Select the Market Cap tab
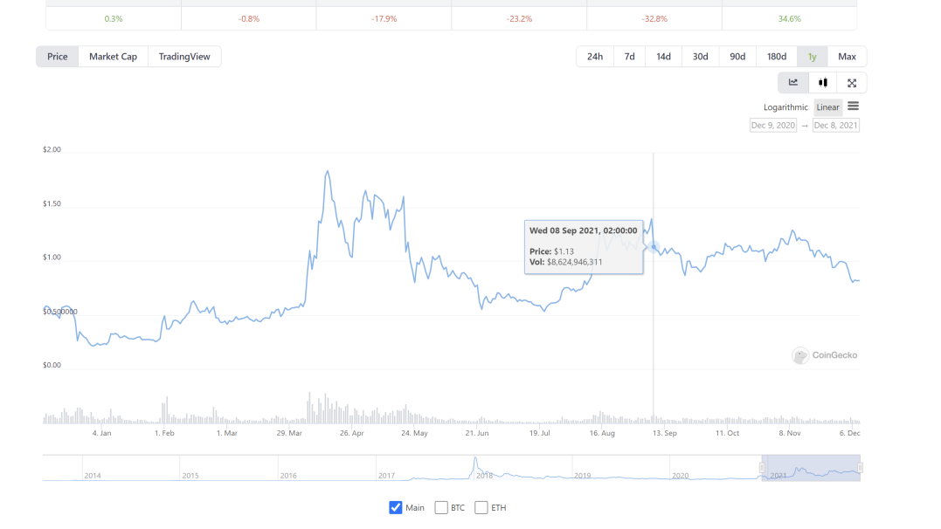 pos(114,57)
